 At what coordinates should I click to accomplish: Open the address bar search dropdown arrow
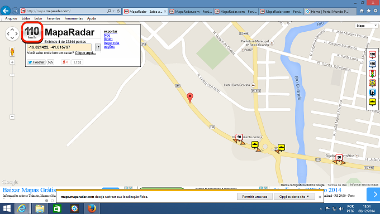click(x=113, y=11)
